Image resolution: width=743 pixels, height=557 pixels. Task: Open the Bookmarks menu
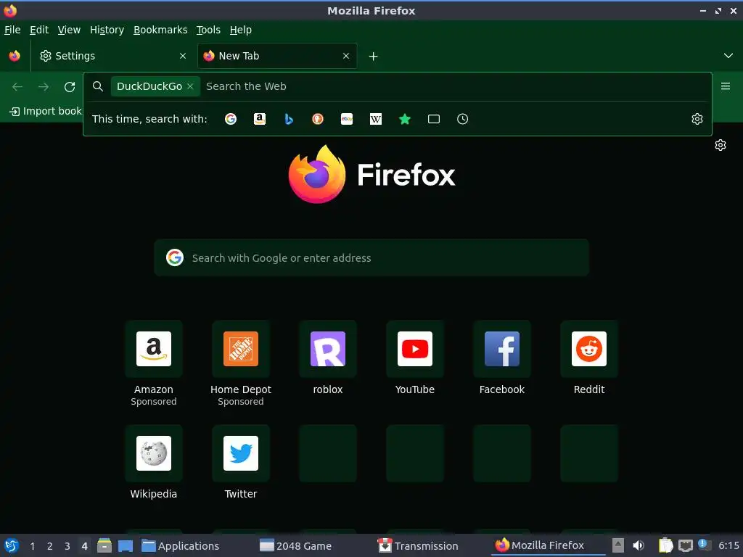(x=160, y=30)
